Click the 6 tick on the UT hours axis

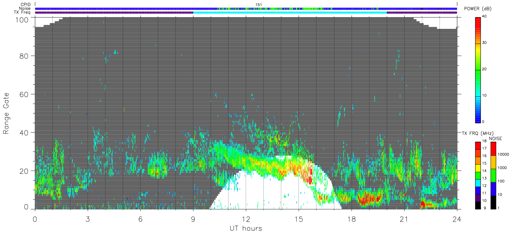[x=140, y=219]
